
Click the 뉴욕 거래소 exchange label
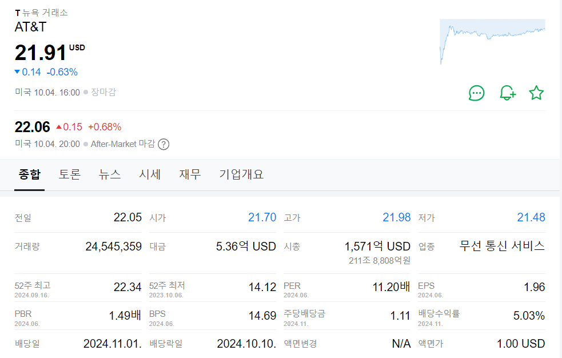pos(45,13)
